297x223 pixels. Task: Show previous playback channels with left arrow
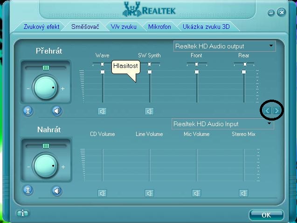(x=267, y=110)
